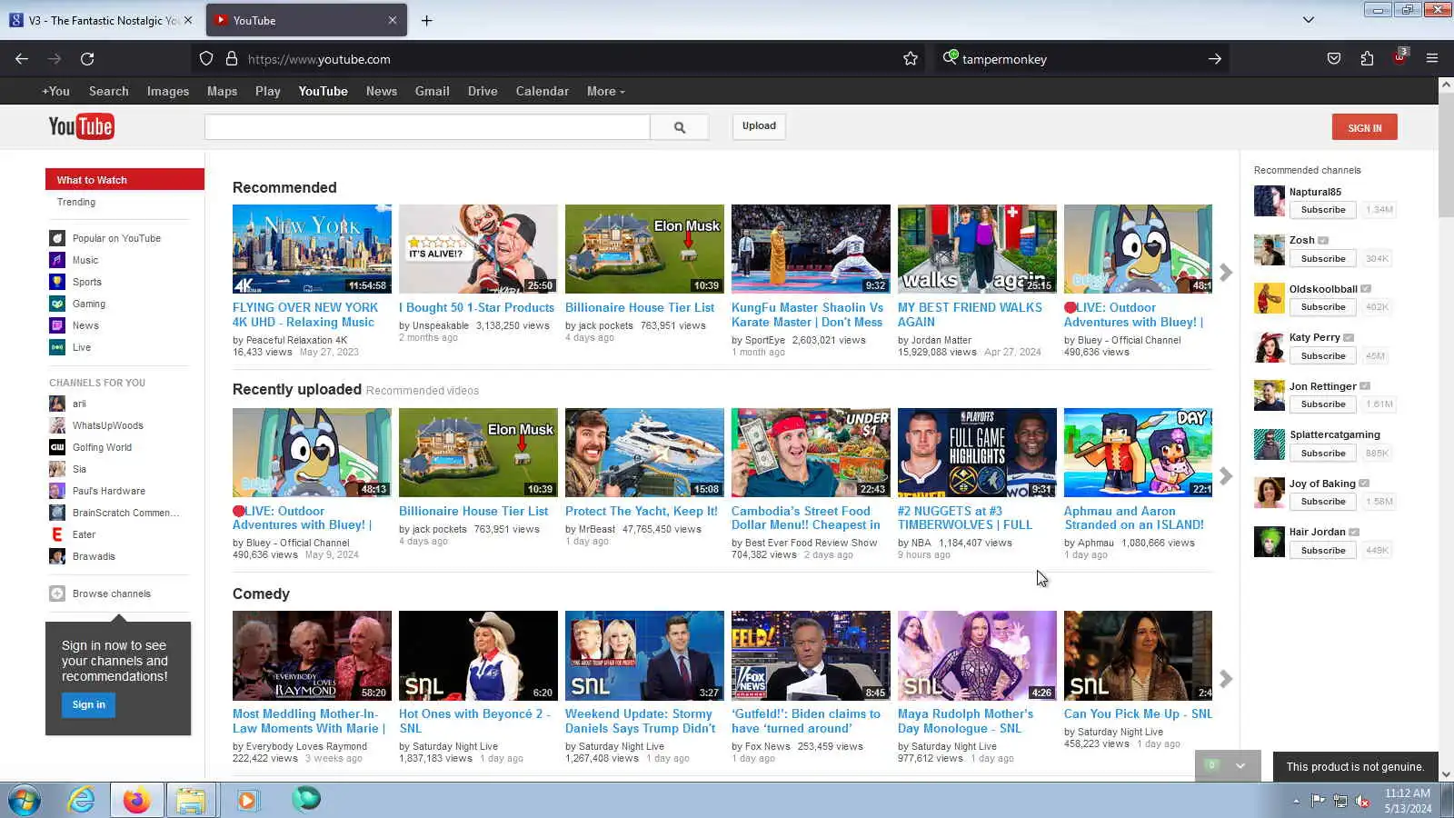Open the Gaming category icon
1454x818 pixels.
(x=57, y=304)
